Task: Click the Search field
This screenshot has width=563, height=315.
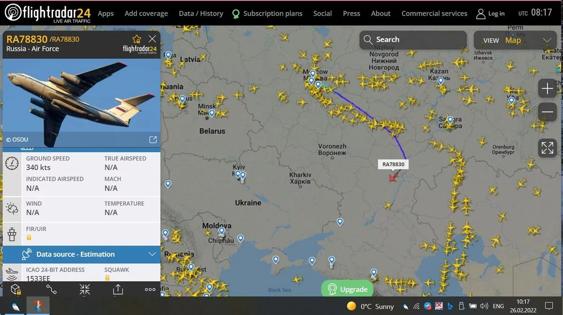Action: [x=413, y=40]
